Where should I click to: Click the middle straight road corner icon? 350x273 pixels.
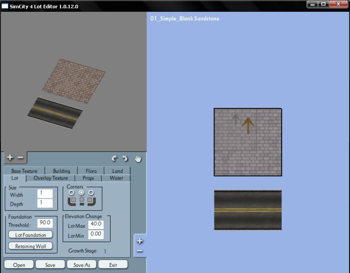pos(82,201)
